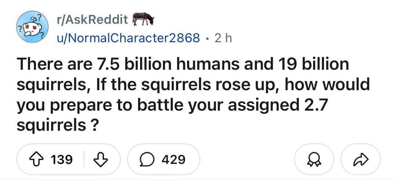Open the post by its title's first line
Viewport: 397px width, 180px height.
pos(183,64)
